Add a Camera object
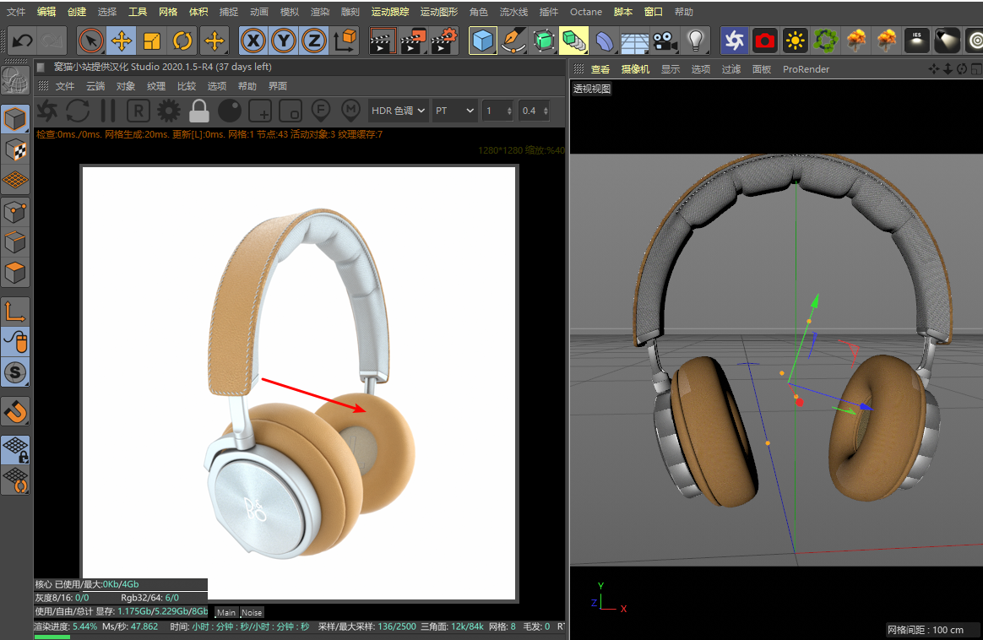 (x=665, y=41)
